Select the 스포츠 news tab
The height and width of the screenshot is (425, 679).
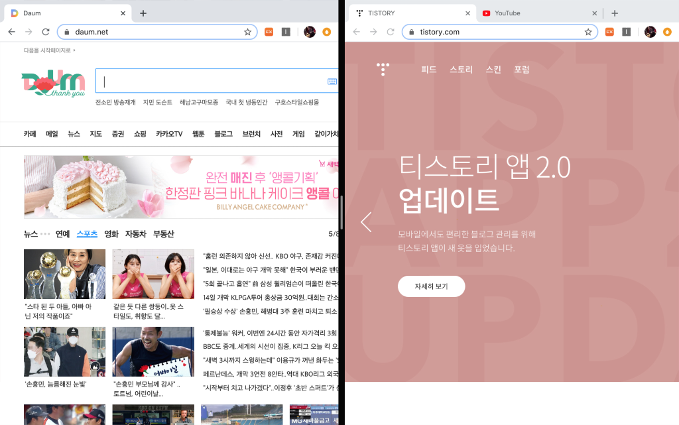(x=87, y=233)
